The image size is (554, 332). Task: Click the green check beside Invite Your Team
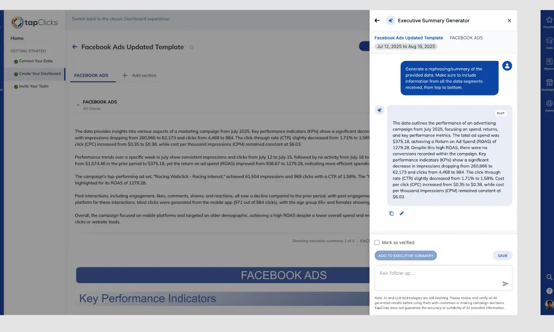[16, 87]
